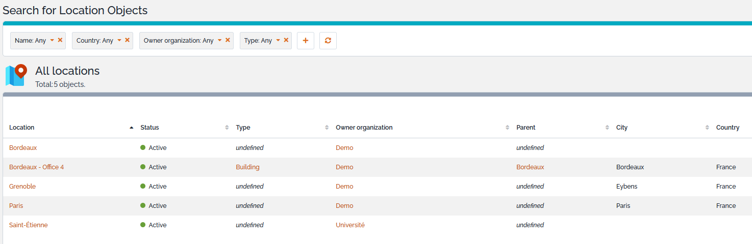Image resolution: width=752 pixels, height=244 pixels.
Task: Open the Grenoble location link
Action: (x=22, y=187)
